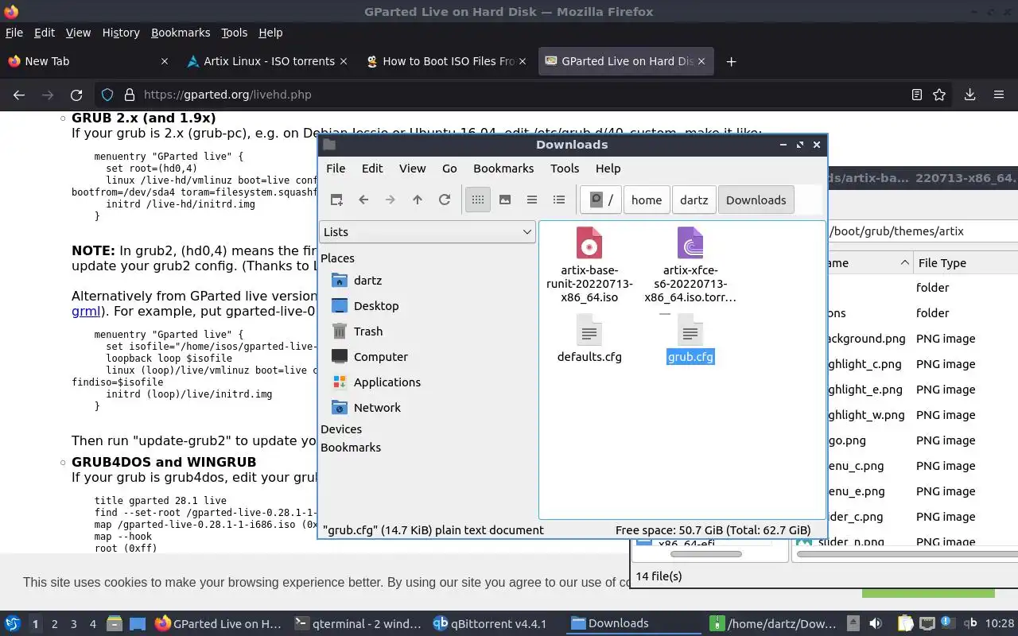
Task: Select the artix-base-runit ISO file icon
Action: point(589,243)
